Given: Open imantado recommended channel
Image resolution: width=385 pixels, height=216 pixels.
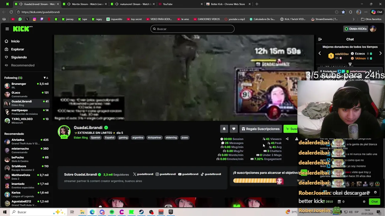Looking at the screenshot, I should pyautogui.click(x=26, y=185).
